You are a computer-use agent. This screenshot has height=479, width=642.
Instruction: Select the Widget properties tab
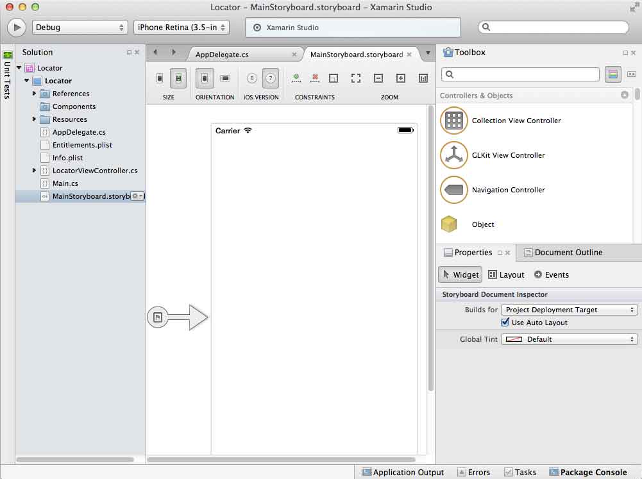460,274
